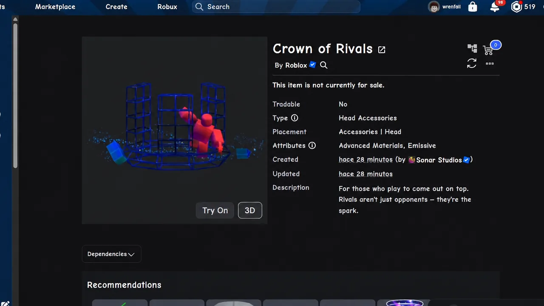Click Created 'hace 28 minutos' timestamp
This screenshot has width=544, height=306.
tap(365, 160)
